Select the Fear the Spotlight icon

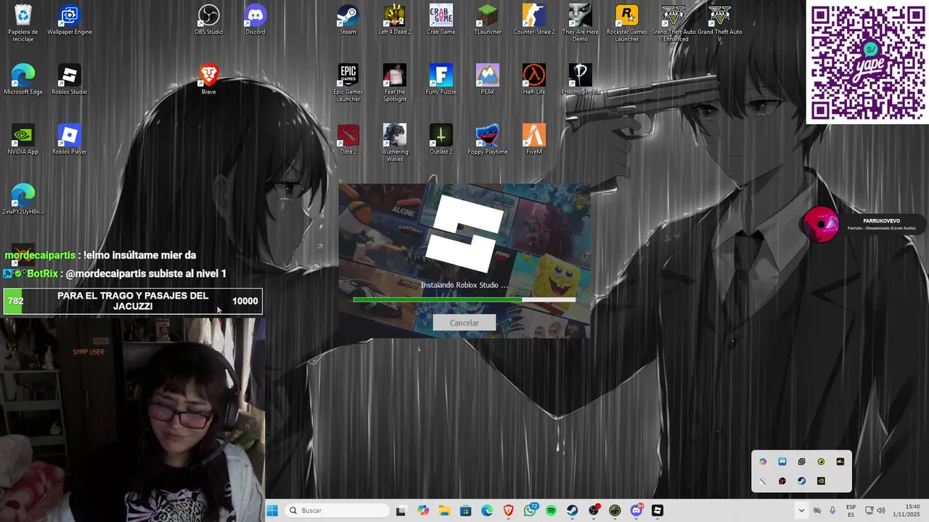(395, 83)
